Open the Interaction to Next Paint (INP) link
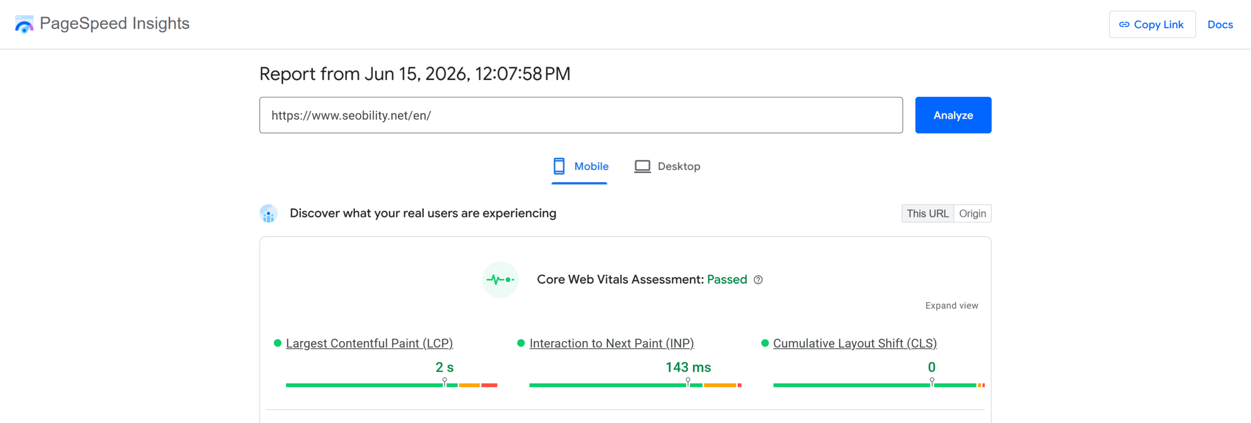This screenshot has width=1251, height=423. point(612,343)
